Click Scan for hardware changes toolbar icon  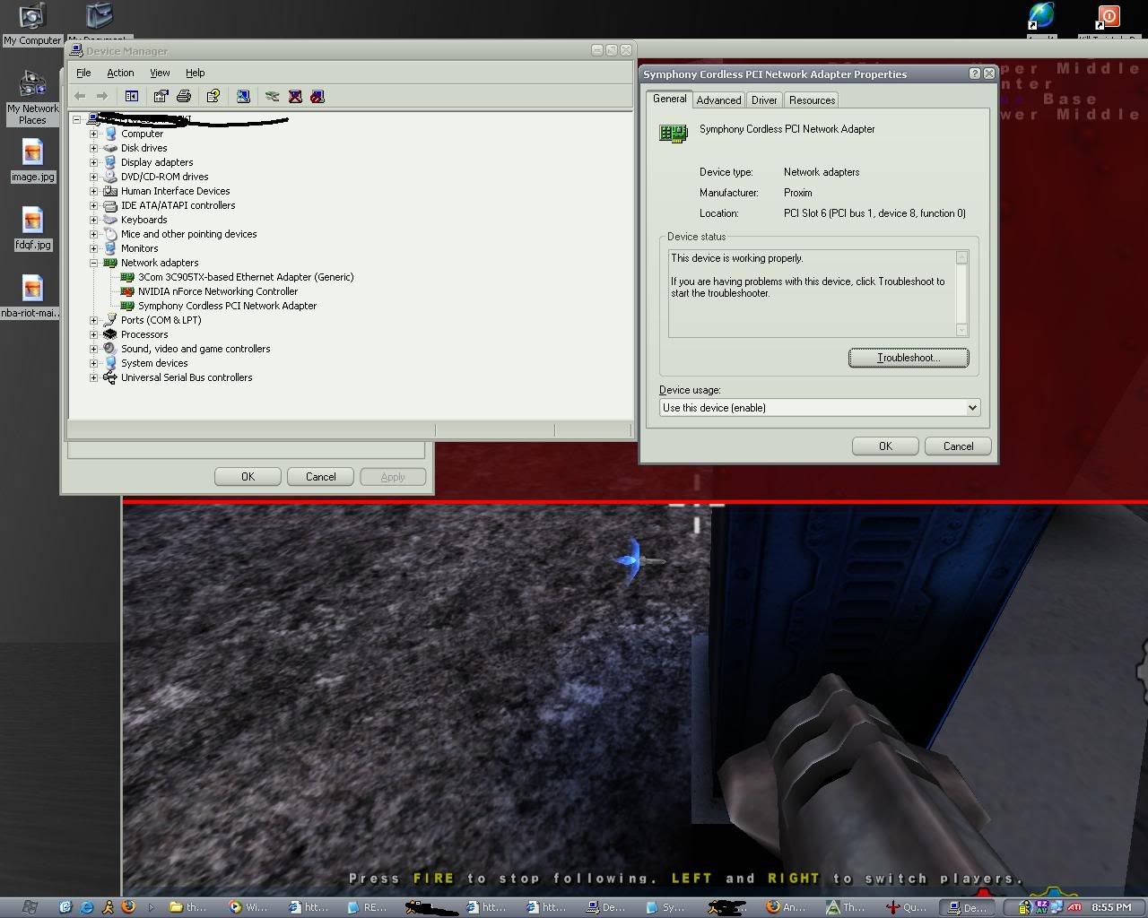point(243,96)
